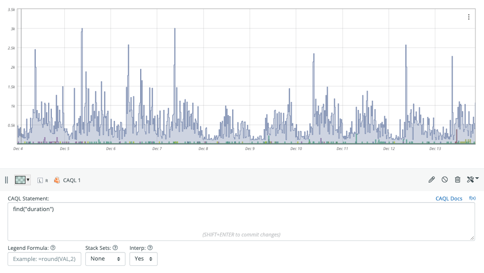Open the Interp dropdown showing Yes
This screenshot has width=484, height=273.
(x=143, y=259)
